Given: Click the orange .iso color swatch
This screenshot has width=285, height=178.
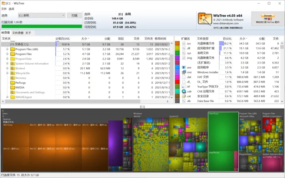Looking at the screenshot, I should (177, 43).
